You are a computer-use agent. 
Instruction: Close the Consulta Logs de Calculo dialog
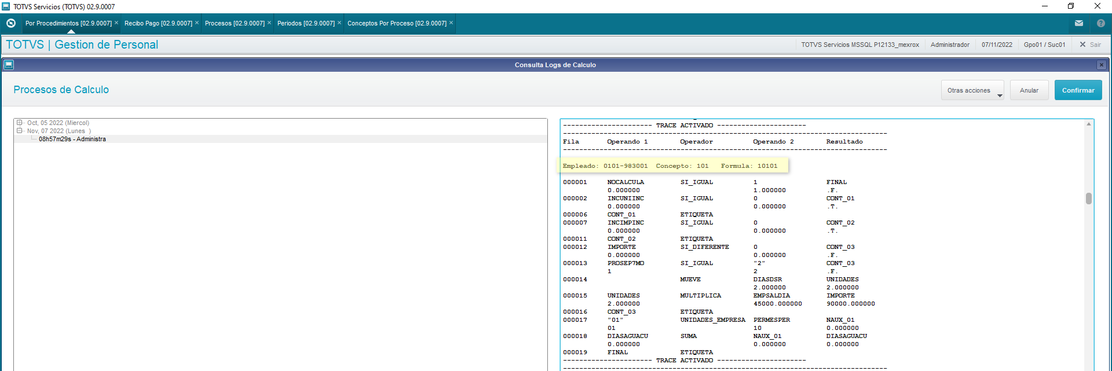(1102, 65)
